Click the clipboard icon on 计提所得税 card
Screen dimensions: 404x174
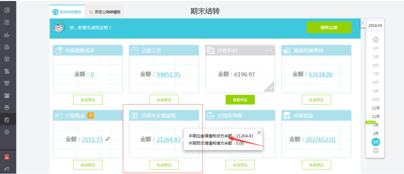click(211, 115)
